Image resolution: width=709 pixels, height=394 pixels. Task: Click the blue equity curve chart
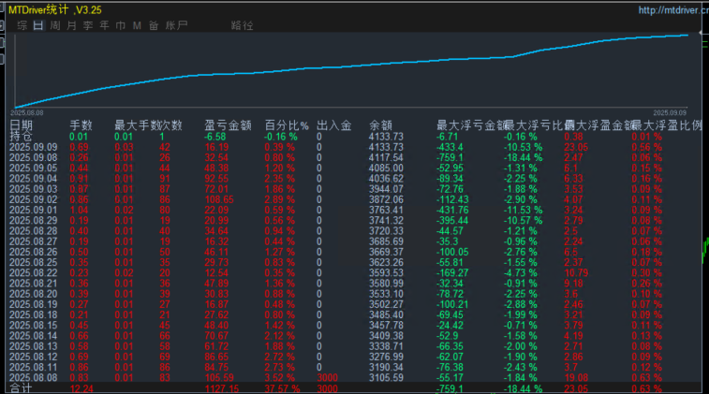(x=352, y=71)
